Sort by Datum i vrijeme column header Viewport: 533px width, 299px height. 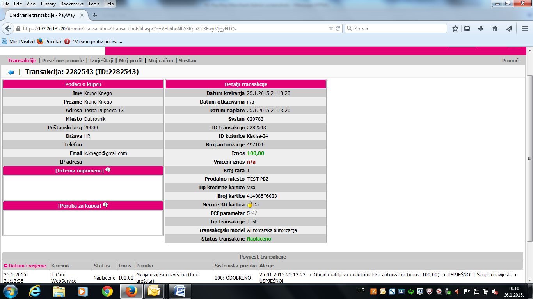click(x=27, y=266)
